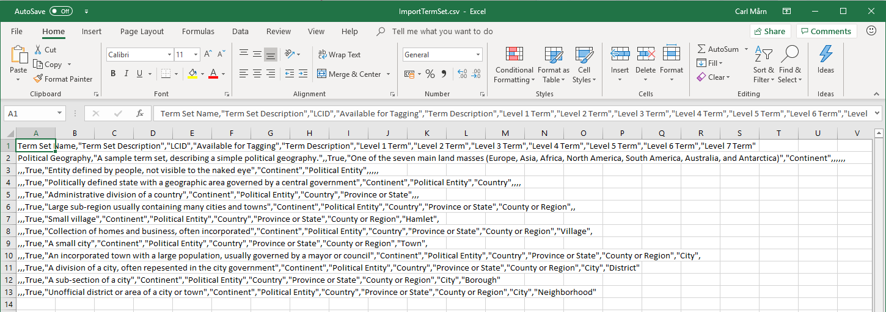Expand the Name Box dropdown
The image size is (886, 312).
pyautogui.click(x=60, y=113)
